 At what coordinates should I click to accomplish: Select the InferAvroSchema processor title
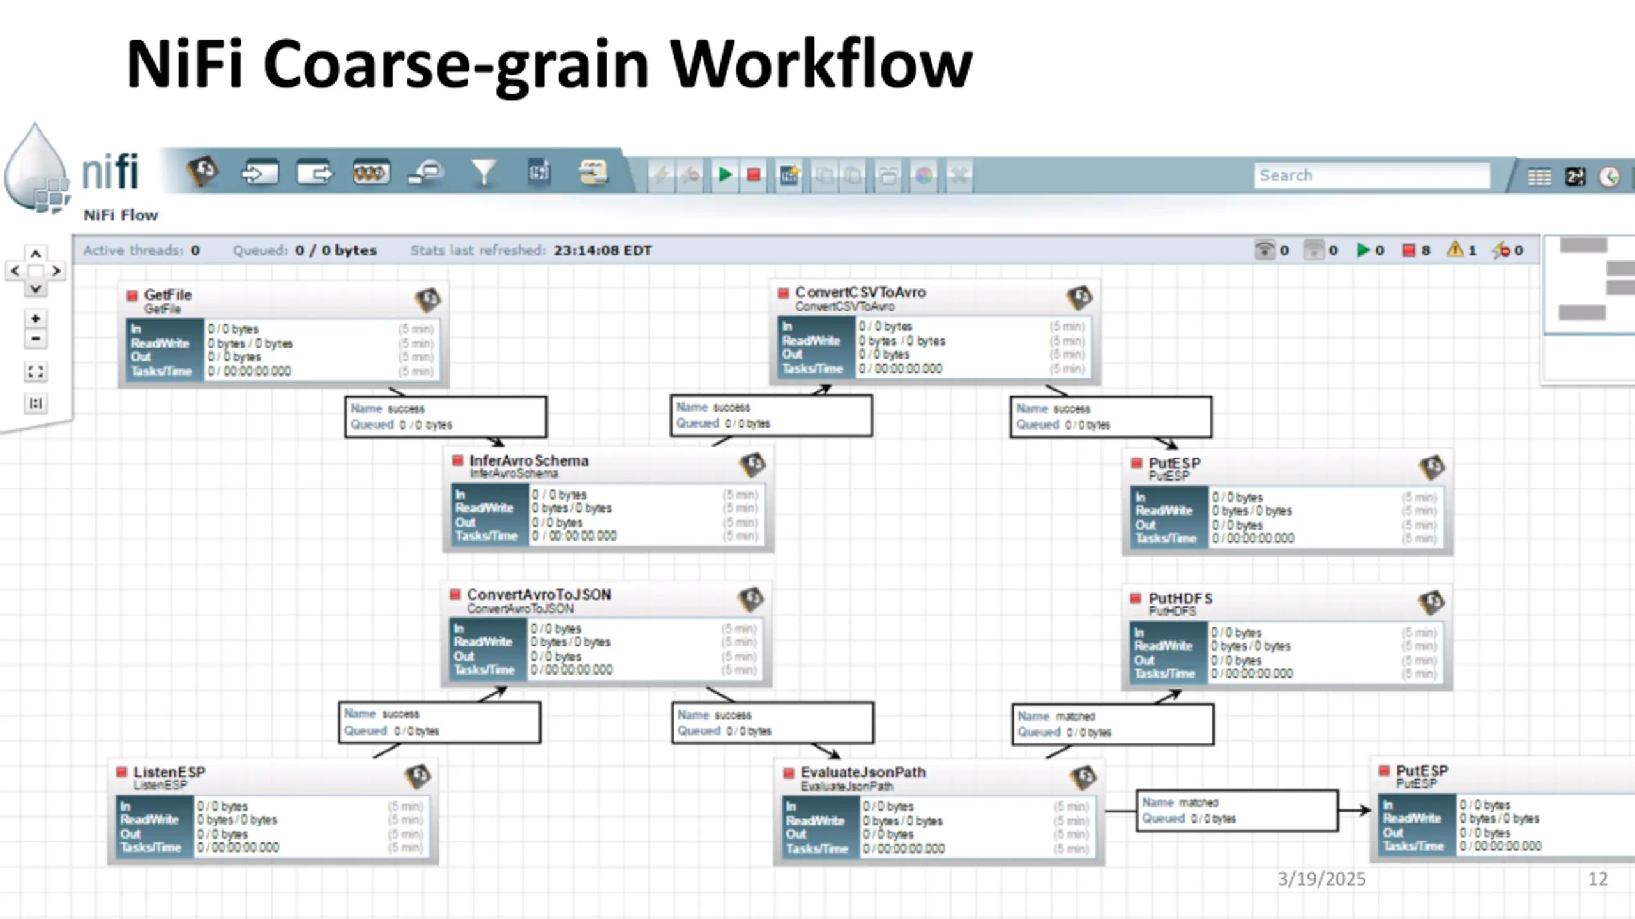[x=529, y=460]
